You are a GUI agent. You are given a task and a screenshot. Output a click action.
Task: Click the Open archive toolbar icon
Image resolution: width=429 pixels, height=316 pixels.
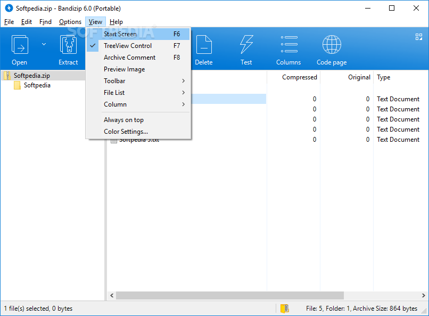tap(19, 45)
